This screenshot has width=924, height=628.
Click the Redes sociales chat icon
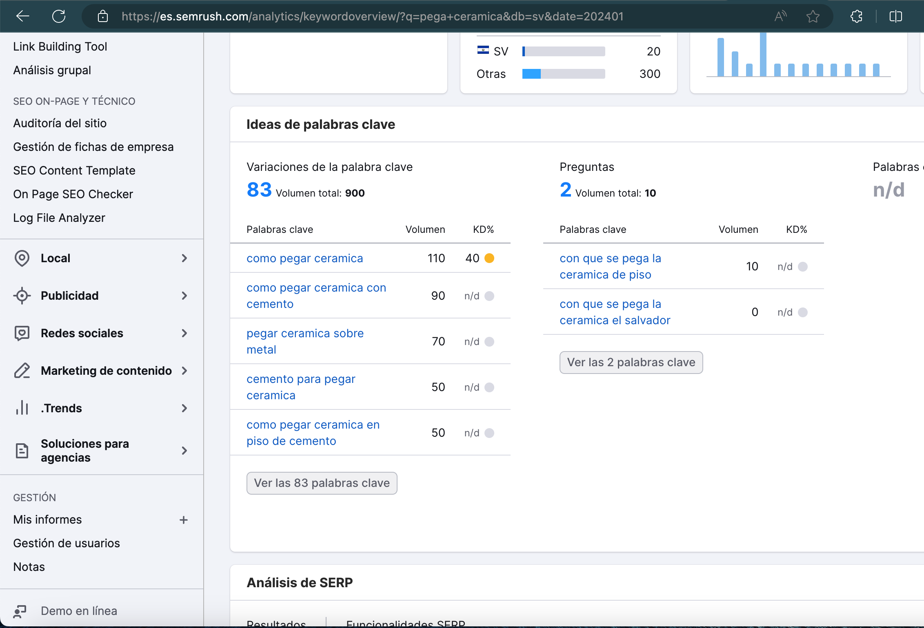tap(22, 333)
